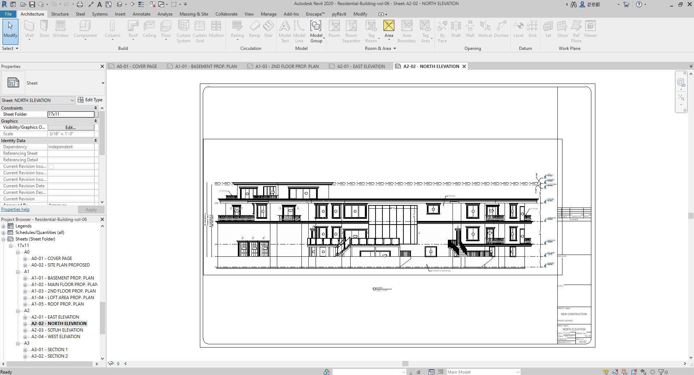Open the pyRevit ribbon tab
This screenshot has width=694, height=375.
pyautogui.click(x=339, y=14)
